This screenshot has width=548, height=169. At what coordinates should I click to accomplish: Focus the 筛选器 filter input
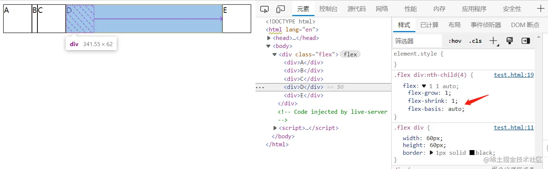pos(417,41)
